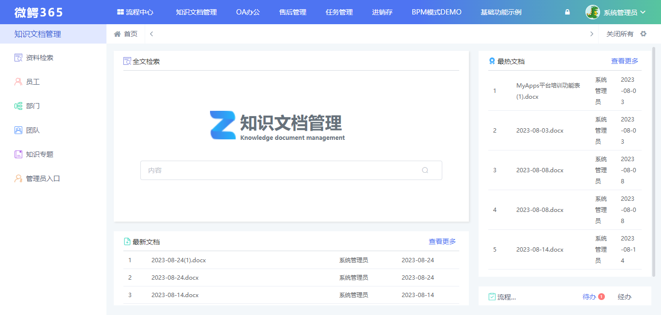Image resolution: width=661 pixels, height=315 pixels.
Task: Click 查看更多 in 最热文档 panel
Action: pyautogui.click(x=625, y=61)
